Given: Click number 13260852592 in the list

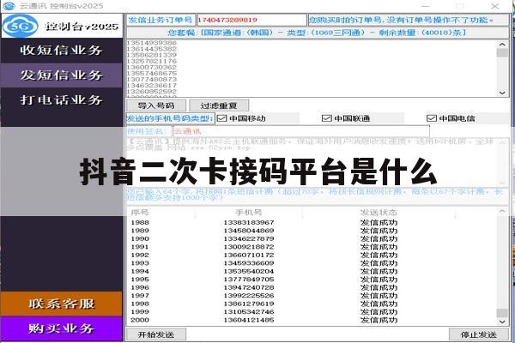Looking at the screenshot, I should coord(151,91).
